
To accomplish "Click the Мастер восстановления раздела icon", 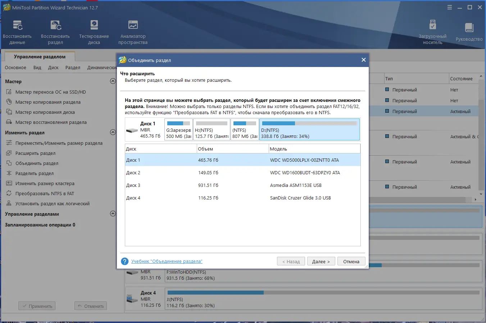I will pos(9,122).
